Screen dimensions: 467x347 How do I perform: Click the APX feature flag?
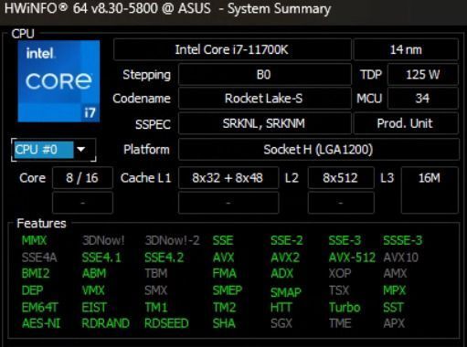394,323
